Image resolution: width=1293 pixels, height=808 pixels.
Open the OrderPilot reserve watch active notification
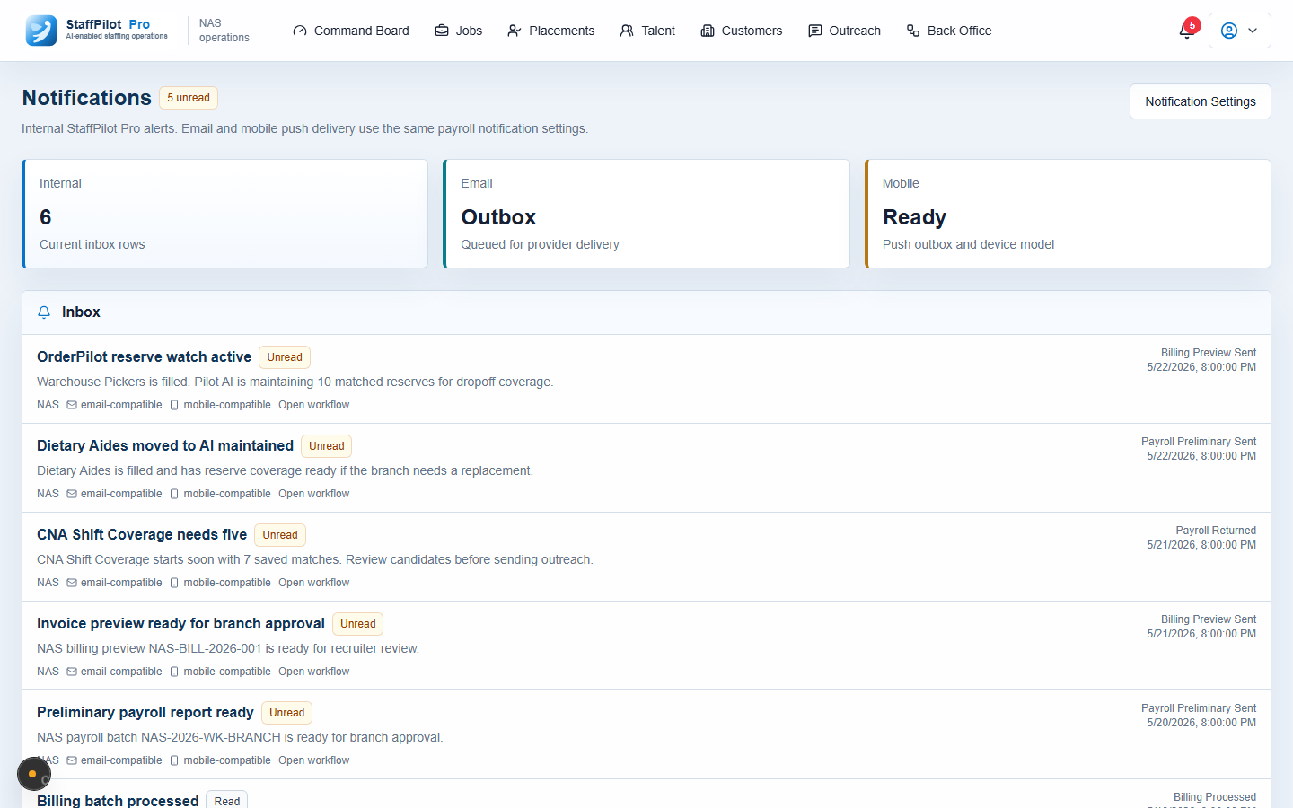pos(144,356)
